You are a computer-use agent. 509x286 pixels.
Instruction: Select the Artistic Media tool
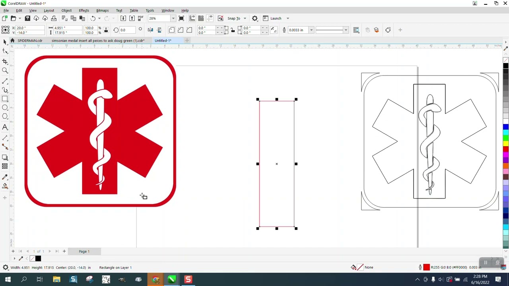(5, 90)
